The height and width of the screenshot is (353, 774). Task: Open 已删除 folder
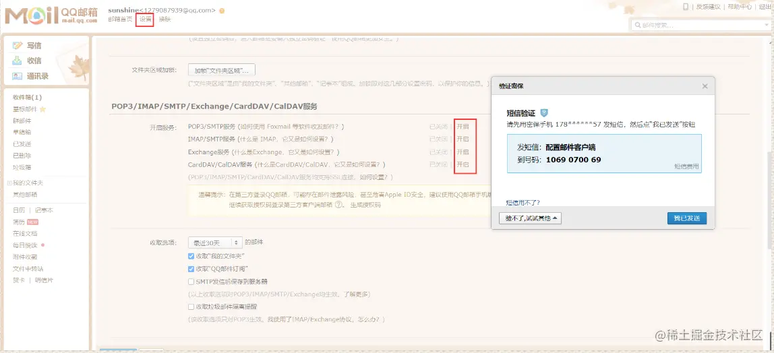tap(22, 156)
